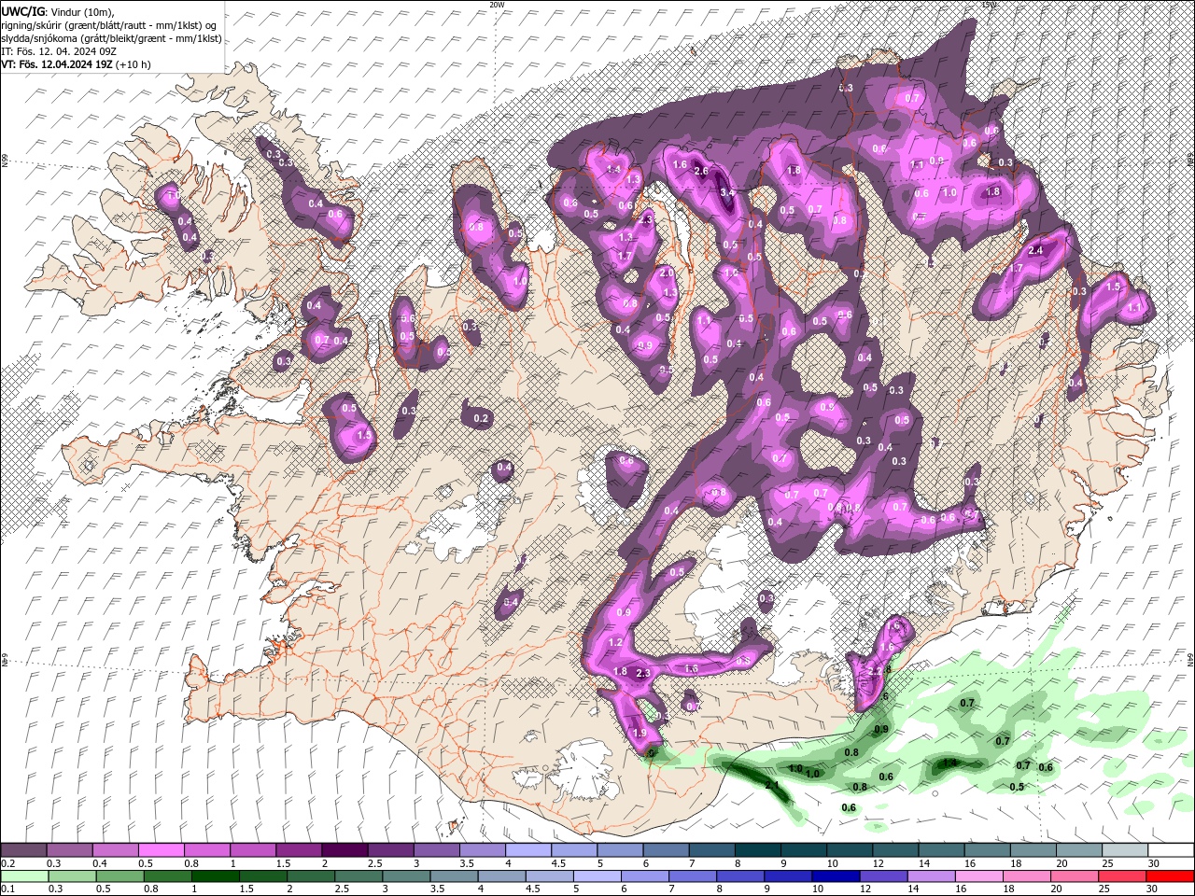Image resolution: width=1195 pixels, height=896 pixels.
Task: Click the bright red 30 swatch, lower legend
Action: [1171, 876]
